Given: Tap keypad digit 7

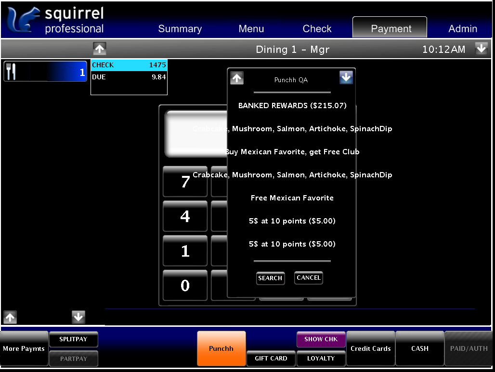Looking at the screenshot, I should (x=185, y=182).
